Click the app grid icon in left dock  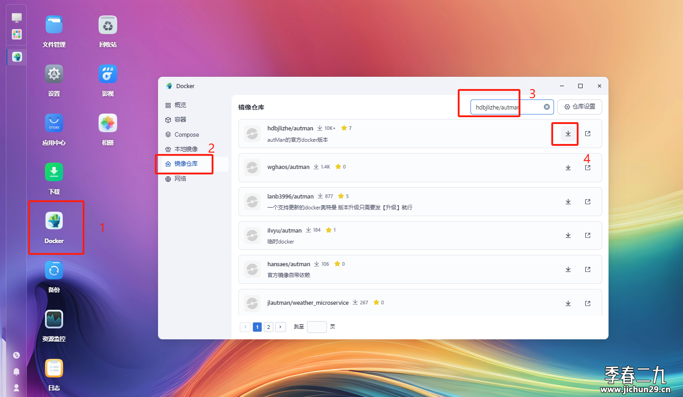[x=17, y=35]
